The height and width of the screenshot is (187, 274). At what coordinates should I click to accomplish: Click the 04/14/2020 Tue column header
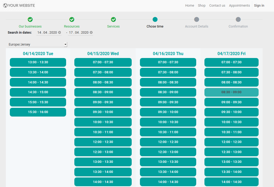pyautogui.click(x=38, y=54)
